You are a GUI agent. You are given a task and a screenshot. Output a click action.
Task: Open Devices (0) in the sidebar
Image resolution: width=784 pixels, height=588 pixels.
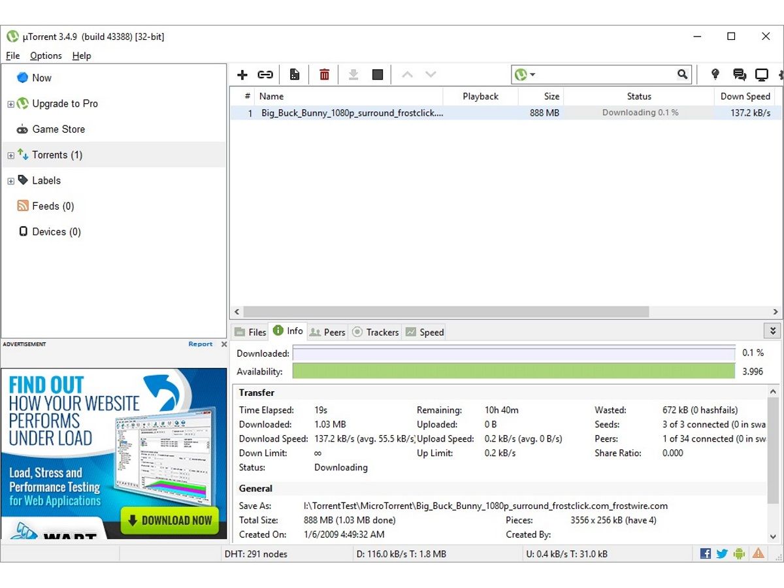point(56,231)
